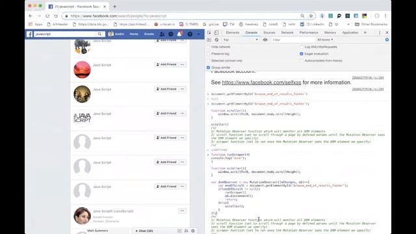This screenshot has width=416, height=234.
Task: Activate DevTools inspect element picker
Action: tap(209, 32)
